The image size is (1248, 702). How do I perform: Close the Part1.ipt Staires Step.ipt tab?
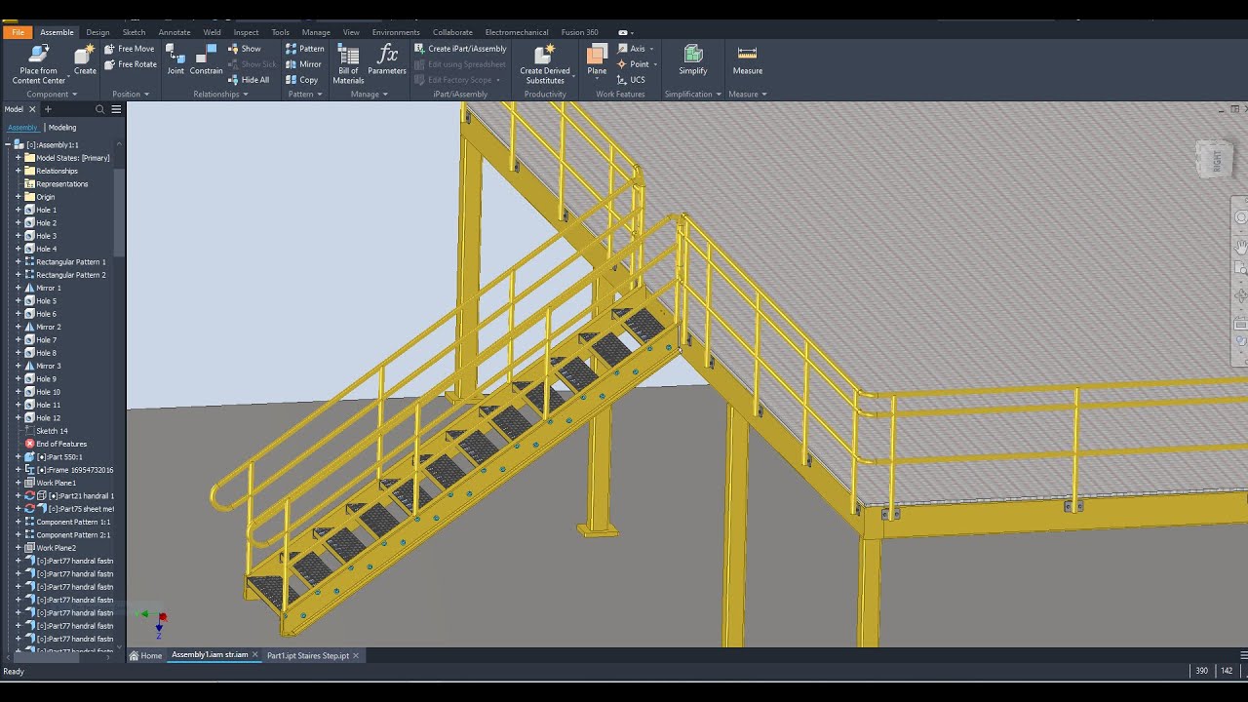coord(356,655)
